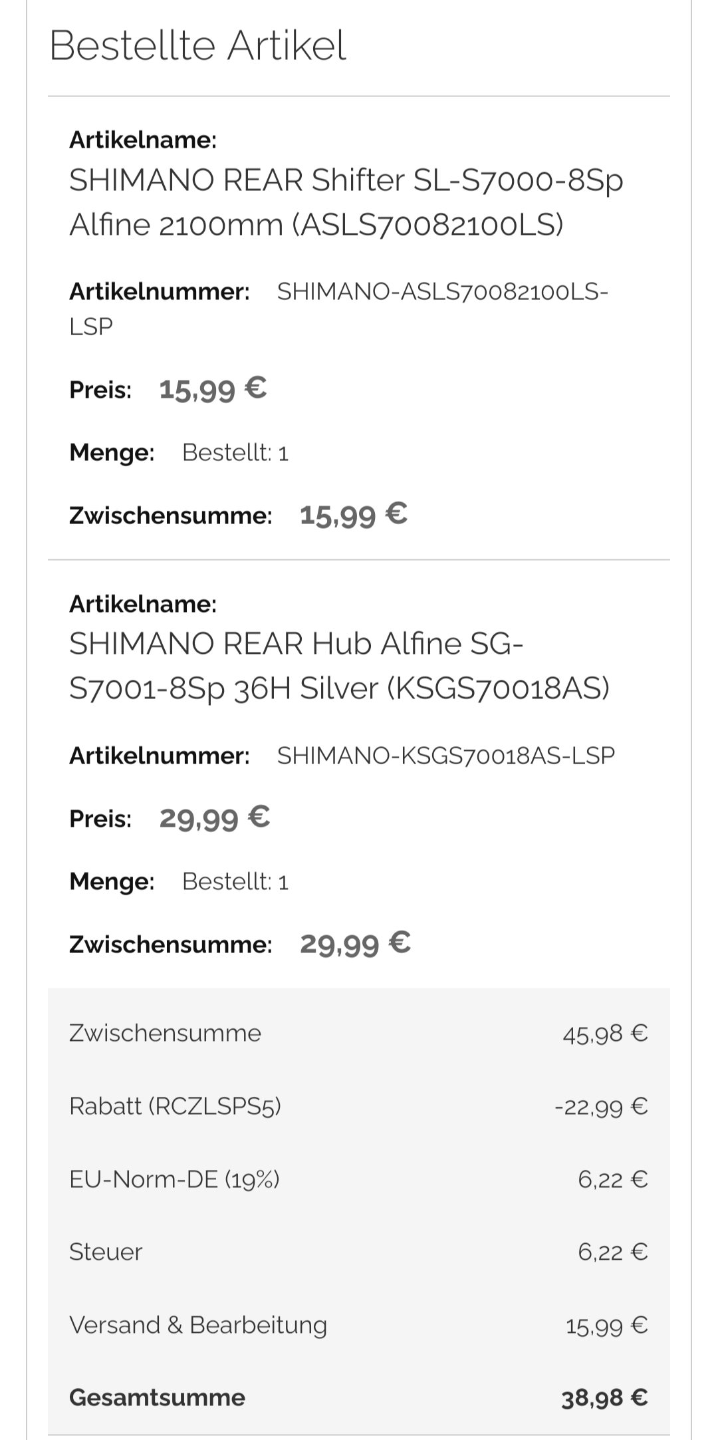Screen dimensions: 718x1440
Task: Click the hub's "Bestellt: 1" quantity
Action: [x=235, y=882]
